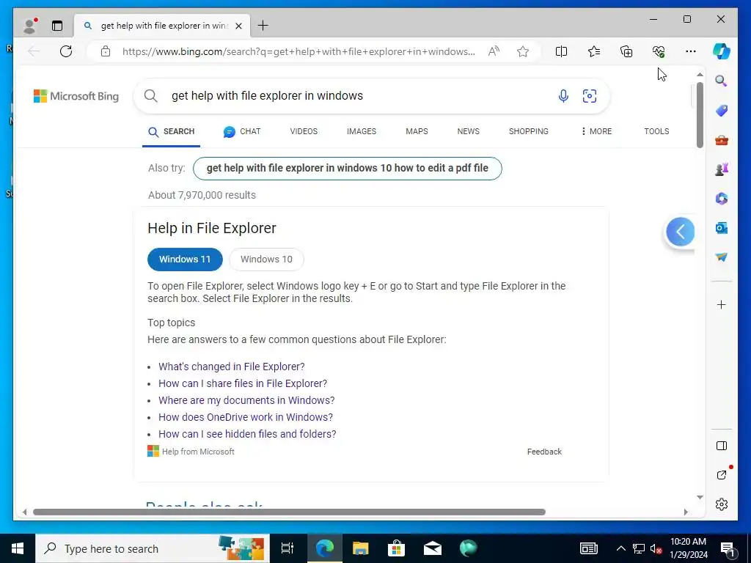Switch to the NEWS tab

pyautogui.click(x=469, y=131)
